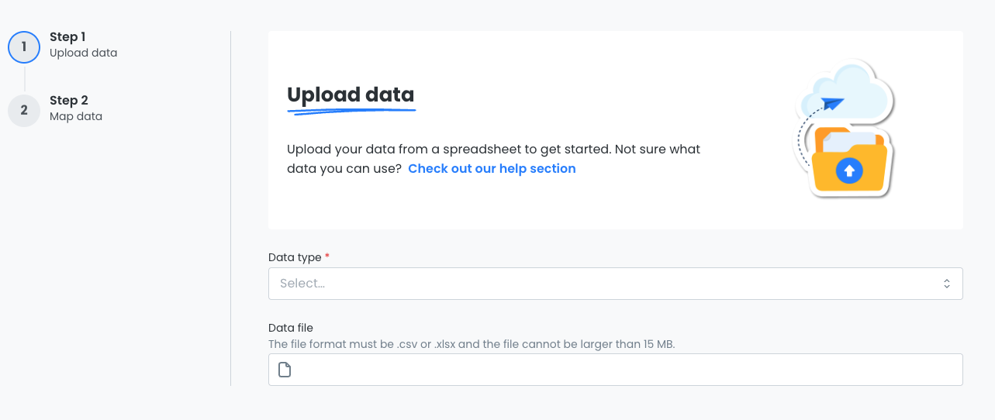
Task: Click the up-down chevron in Data type
Action: (947, 284)
